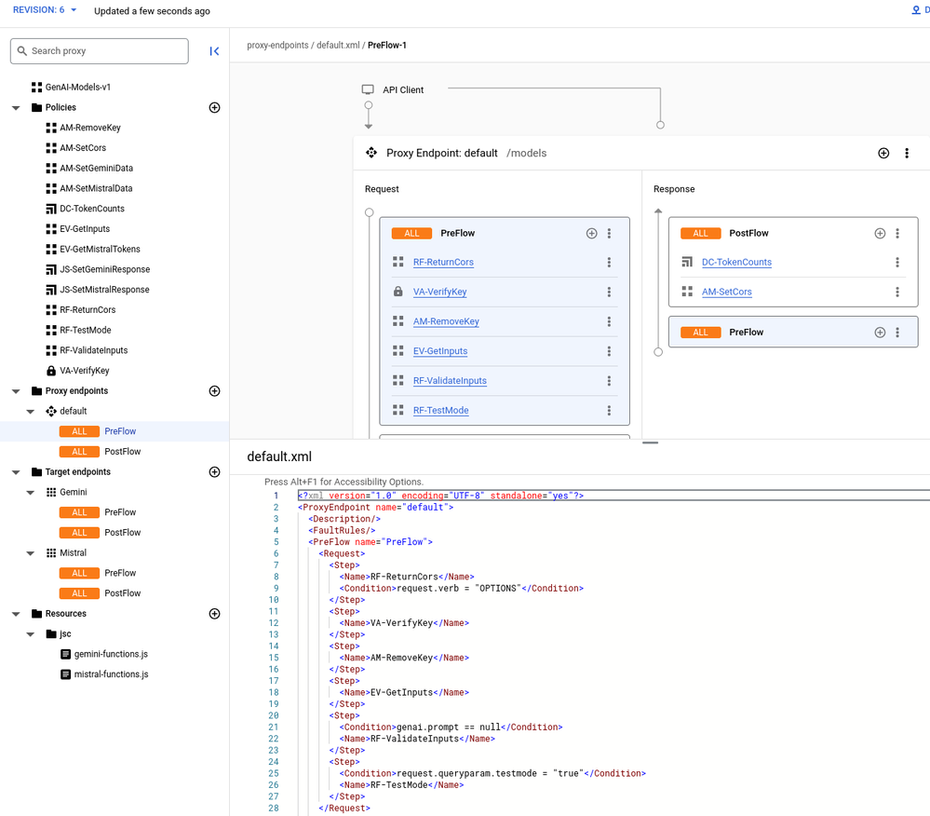Open the RF-ReturnCors policy link

coord(443,263)
